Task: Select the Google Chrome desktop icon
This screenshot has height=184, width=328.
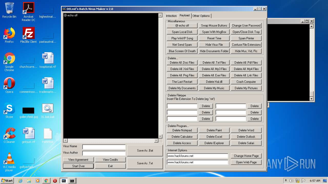Action: [x=9, y=62]
